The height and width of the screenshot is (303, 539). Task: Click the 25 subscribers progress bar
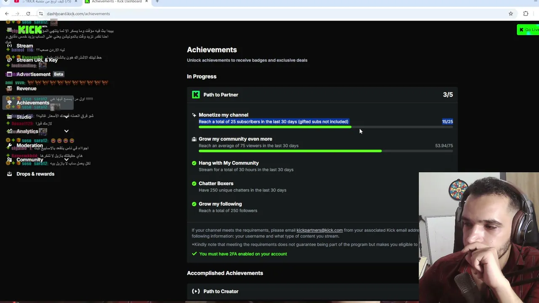coord(326,127)
